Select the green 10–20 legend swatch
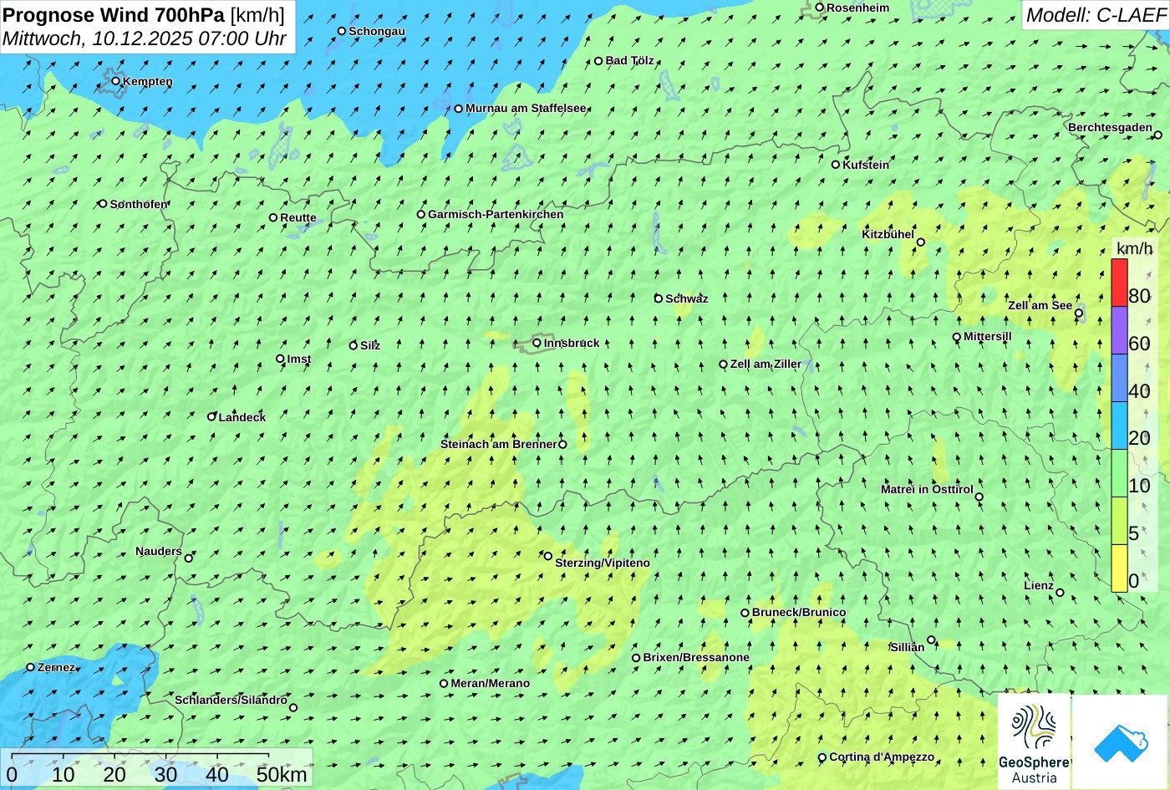Screen dimensions: 1170x790 tap(1119, 473)
